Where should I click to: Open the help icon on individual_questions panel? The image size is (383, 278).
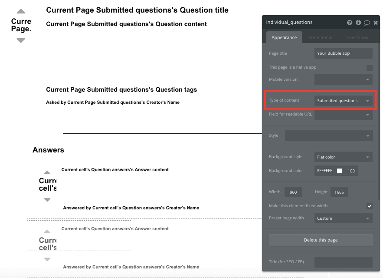pyautogui.click(x=350, y=22)
